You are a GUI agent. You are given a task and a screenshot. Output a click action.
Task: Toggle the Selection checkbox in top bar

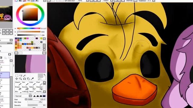coord(66,1)
